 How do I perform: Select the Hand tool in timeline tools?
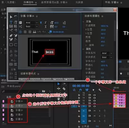pos(58,98)
